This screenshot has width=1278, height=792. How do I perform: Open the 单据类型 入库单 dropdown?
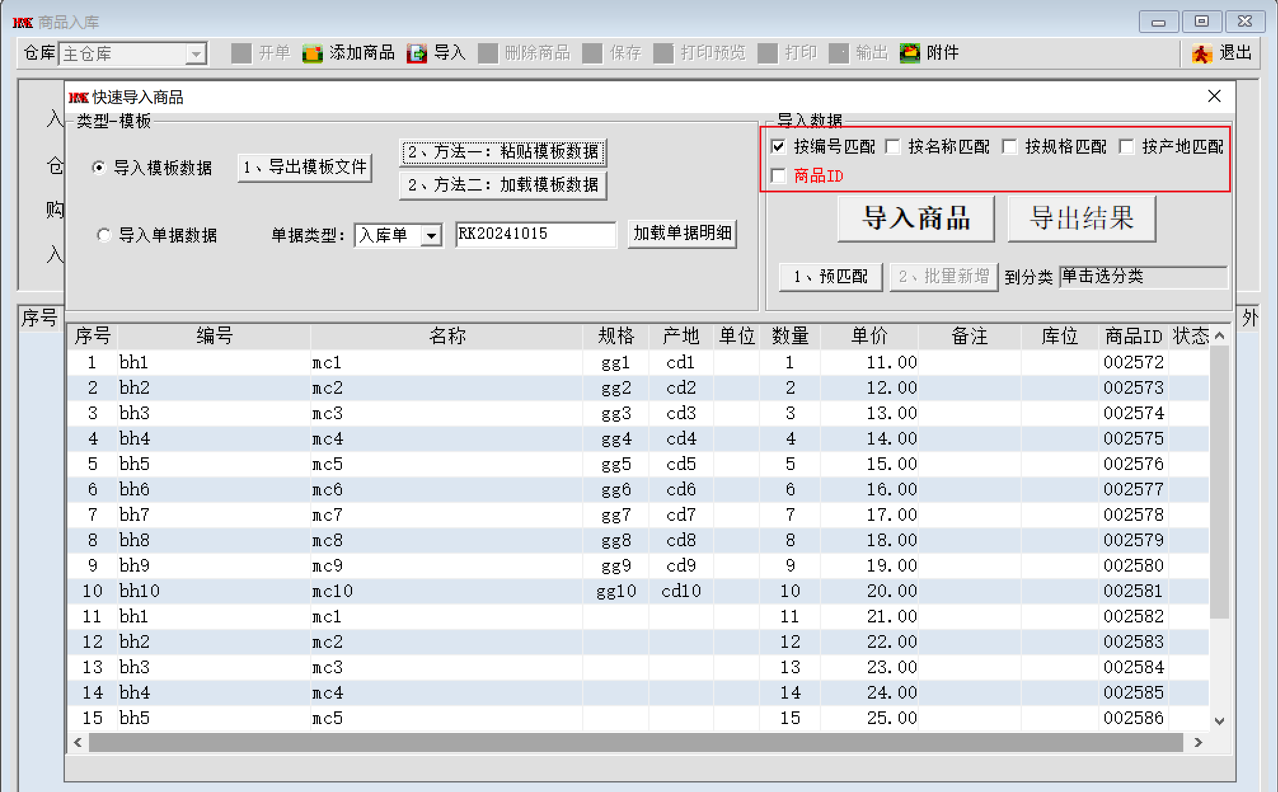tap(432, 236)
